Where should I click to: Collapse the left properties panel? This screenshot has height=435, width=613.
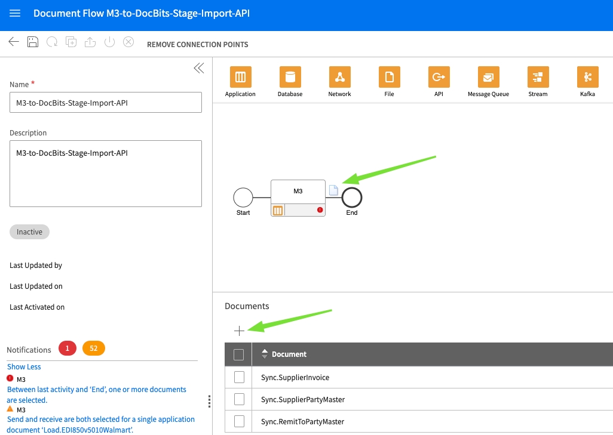pos(199,68)
